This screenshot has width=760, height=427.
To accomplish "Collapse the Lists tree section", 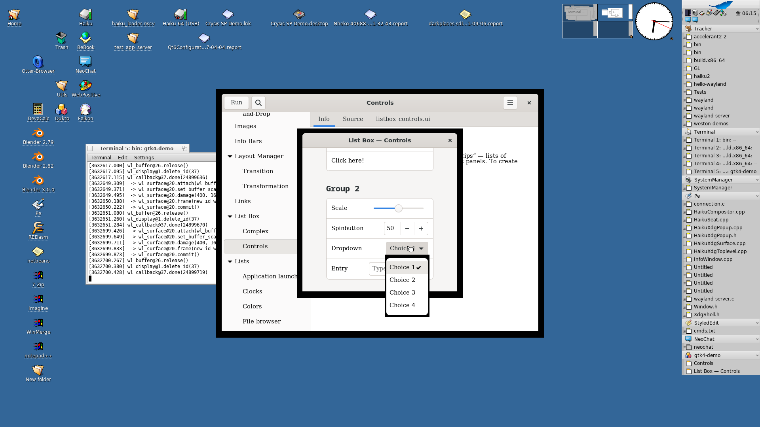I will click(x=230, y=261).
